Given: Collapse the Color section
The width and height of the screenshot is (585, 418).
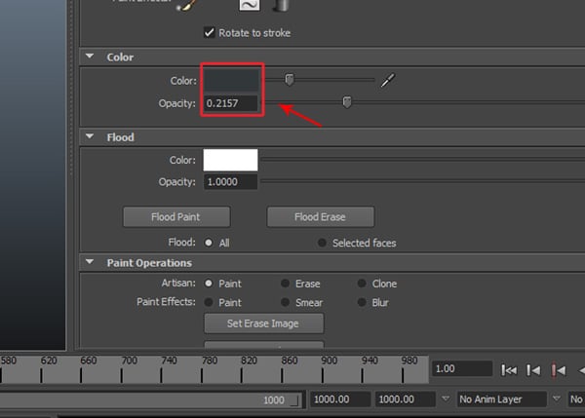Looking at the screenshot, I should pyautogui.click(x=91, y=57).
